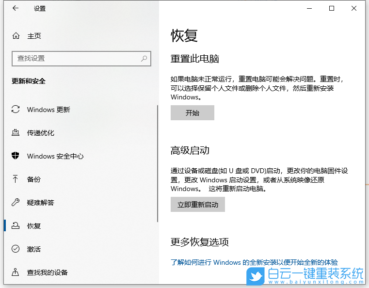Open 查找我的设备 settings
Screen dimensions: 369x288
tap(48, 272)
